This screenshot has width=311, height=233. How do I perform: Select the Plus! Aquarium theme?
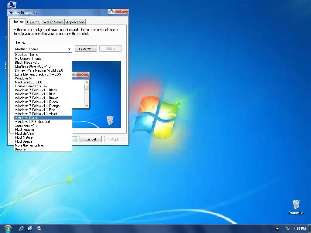click(43, 130)
